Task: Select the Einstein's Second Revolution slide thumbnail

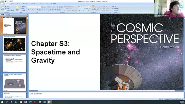Action: [14, 63]
